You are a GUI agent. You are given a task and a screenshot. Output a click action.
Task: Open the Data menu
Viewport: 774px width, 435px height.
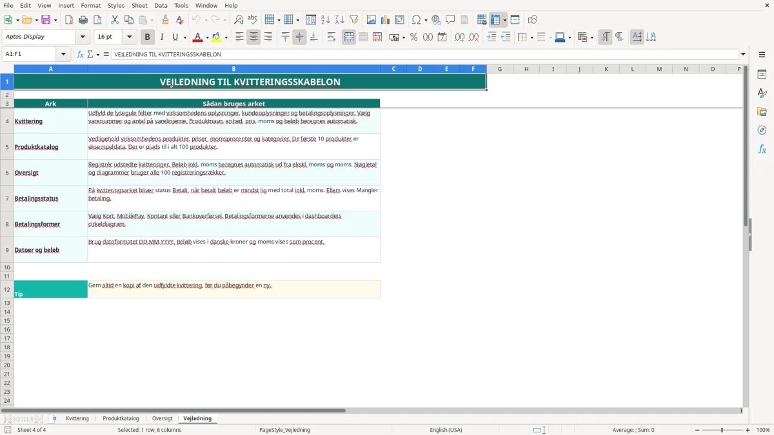161,5
